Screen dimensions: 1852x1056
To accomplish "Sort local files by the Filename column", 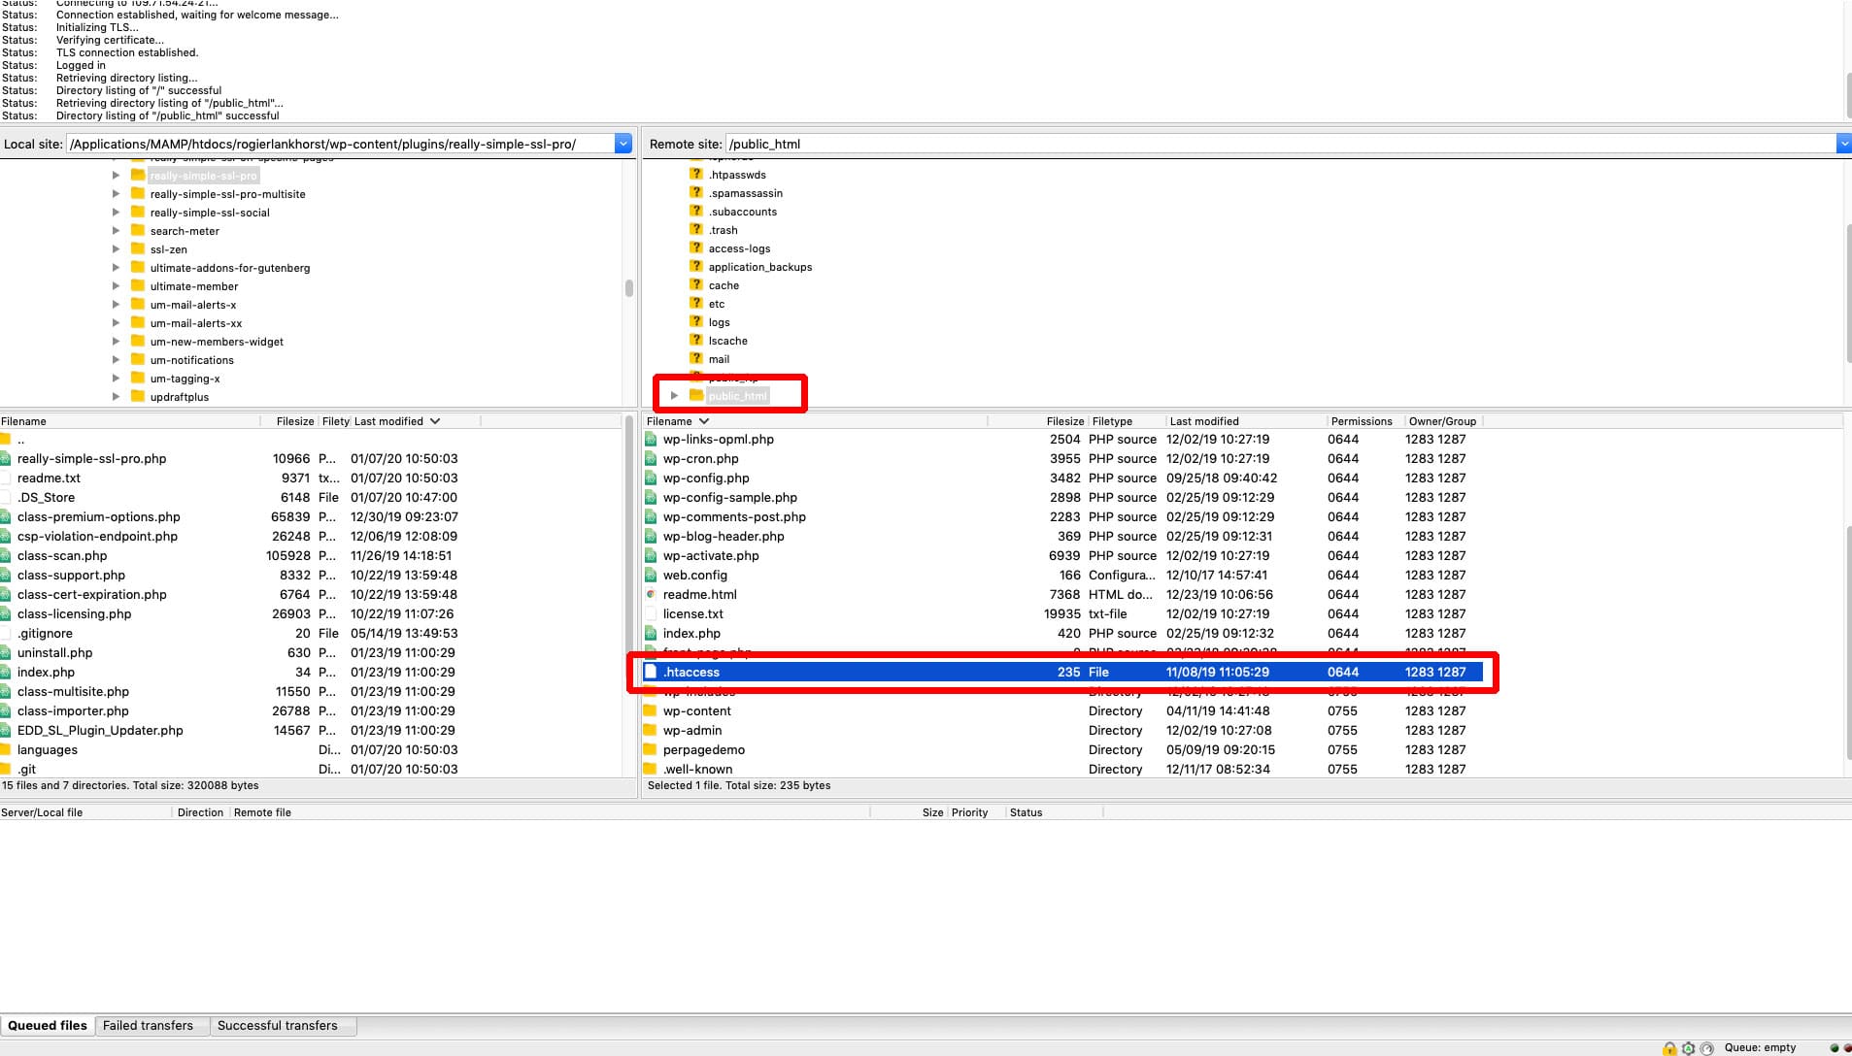I will (24, 420).
